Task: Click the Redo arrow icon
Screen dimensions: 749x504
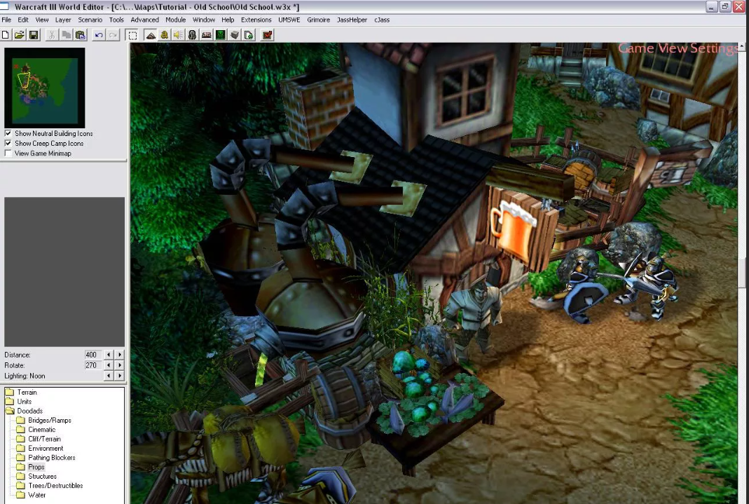Action: click(x=113, y=35)
